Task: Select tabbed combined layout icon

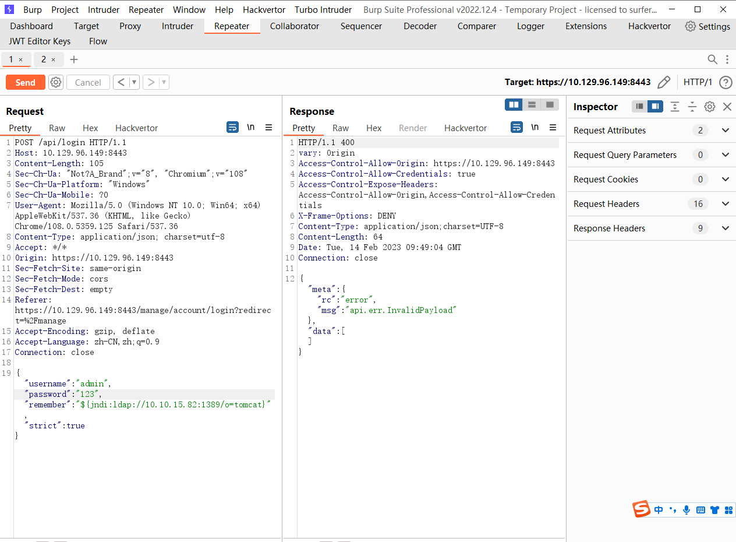Action: pyautogui.click(x=550, y=104)
